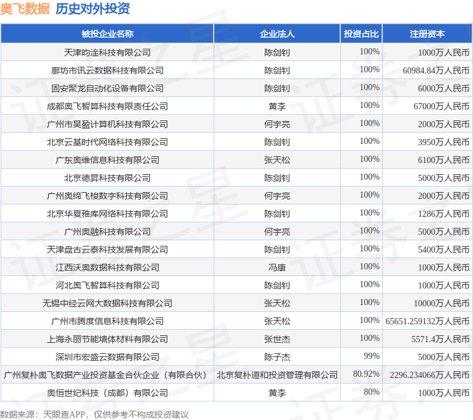
Task: Click the 数据来源 天眼查APP footnote
Action: click(94, 414)
